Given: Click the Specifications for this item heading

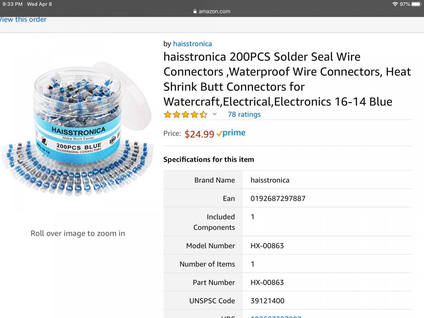Looking at the screenshot, I should pos(209,159).
